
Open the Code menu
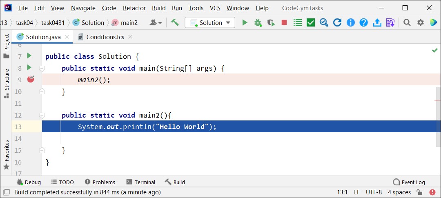pos(109,8)
